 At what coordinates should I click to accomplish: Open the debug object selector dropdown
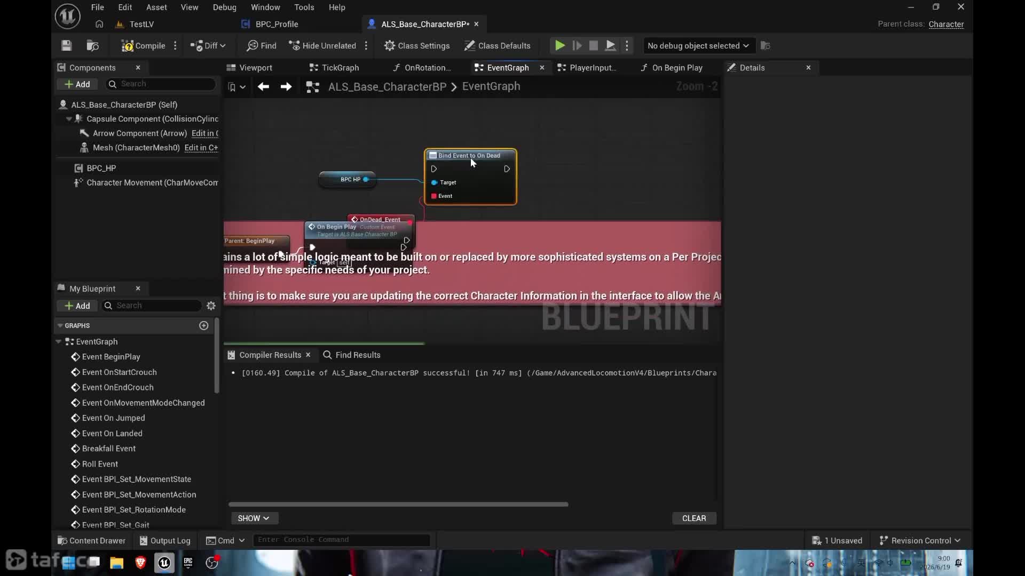[698, 46]
